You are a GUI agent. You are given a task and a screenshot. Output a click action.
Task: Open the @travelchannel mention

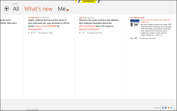87,26
